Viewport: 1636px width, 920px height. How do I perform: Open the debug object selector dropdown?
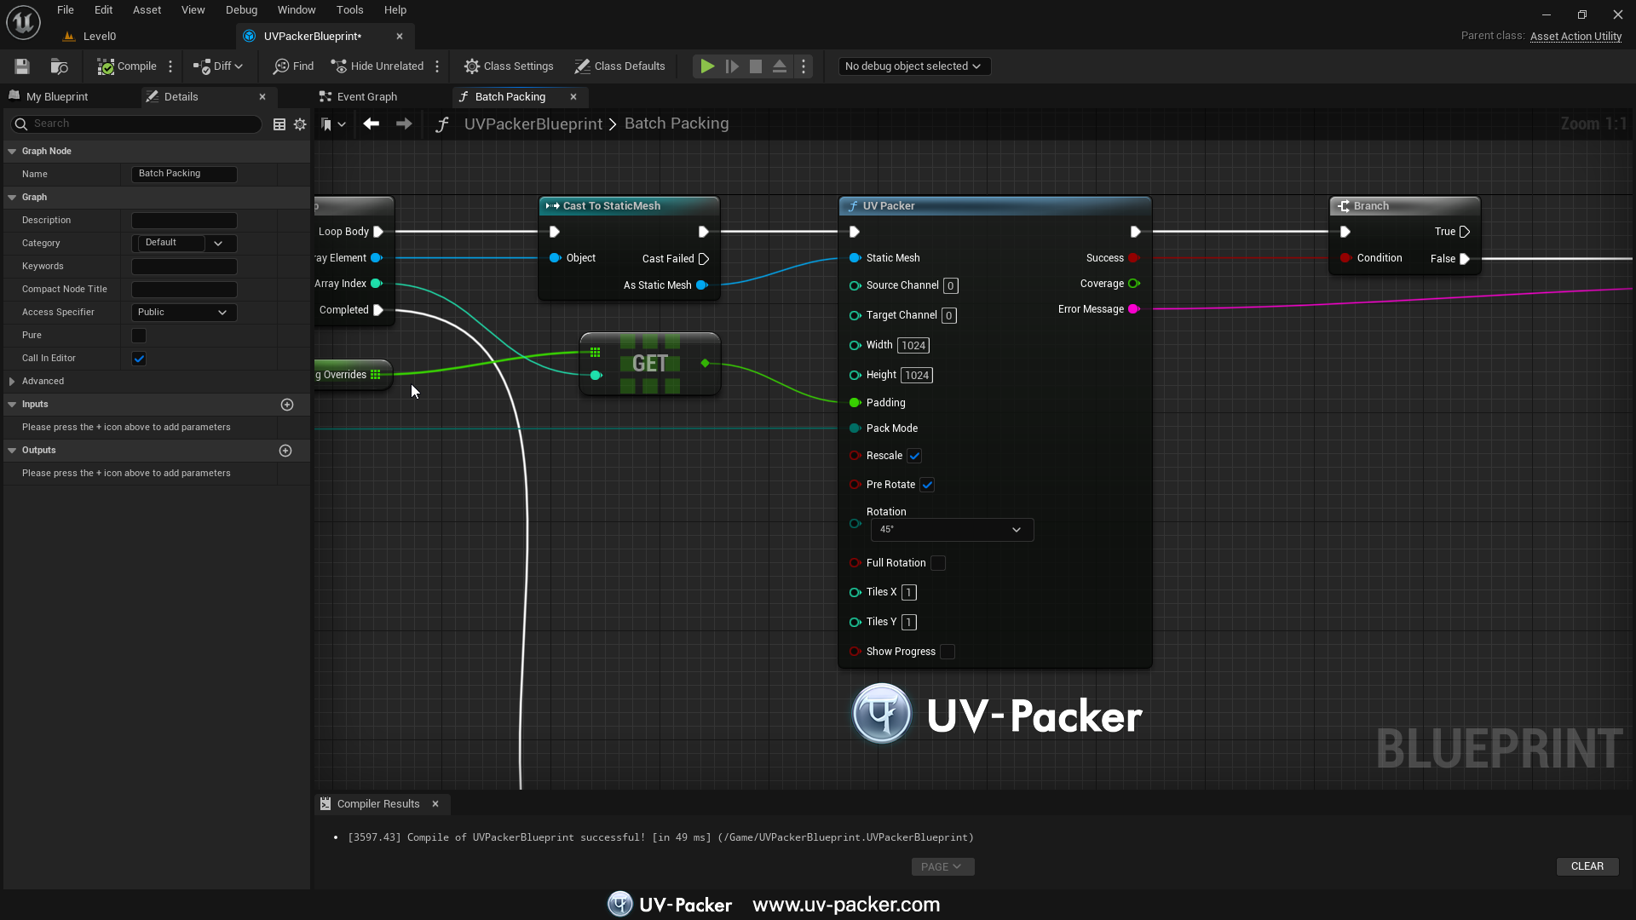click(913, 66)
